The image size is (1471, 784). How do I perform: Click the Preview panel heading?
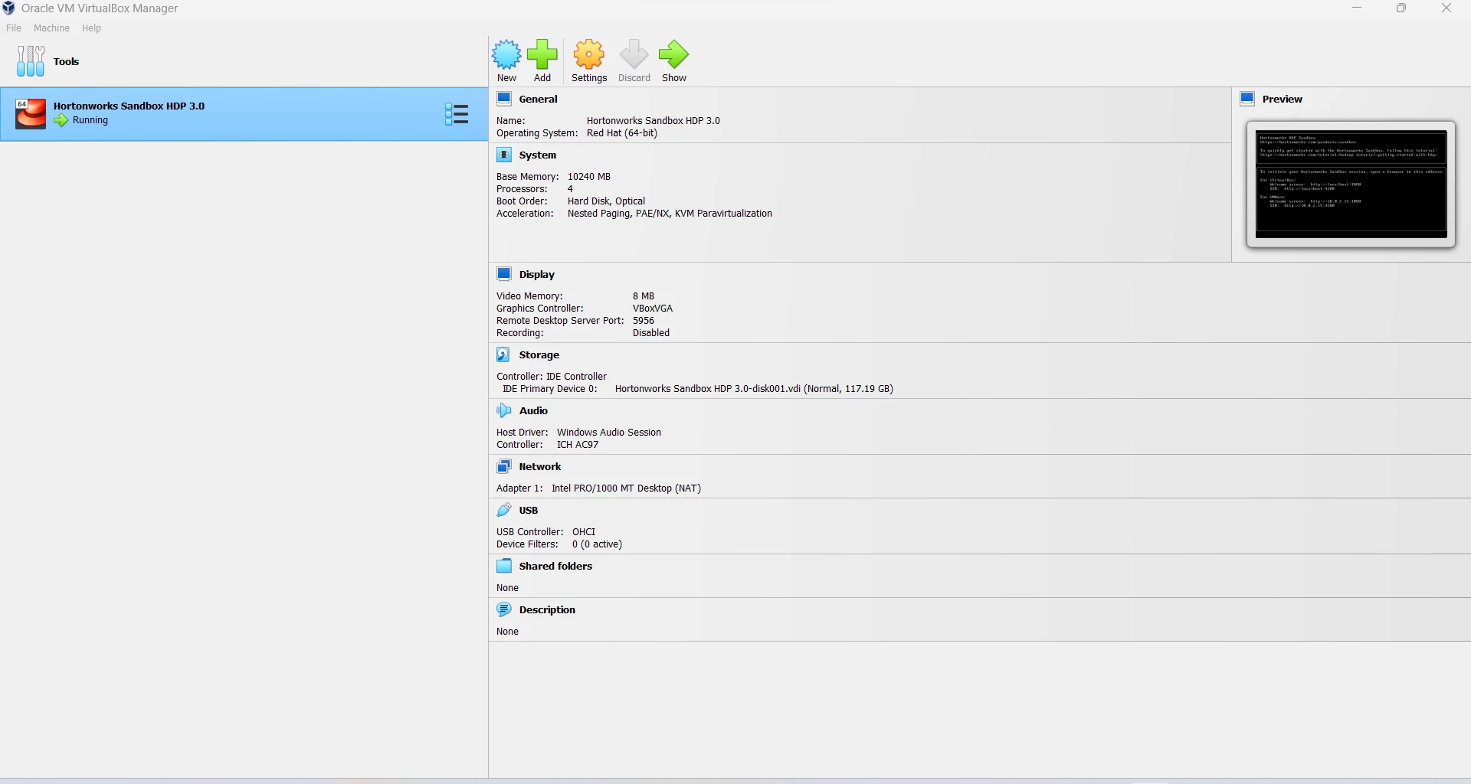1282,99
